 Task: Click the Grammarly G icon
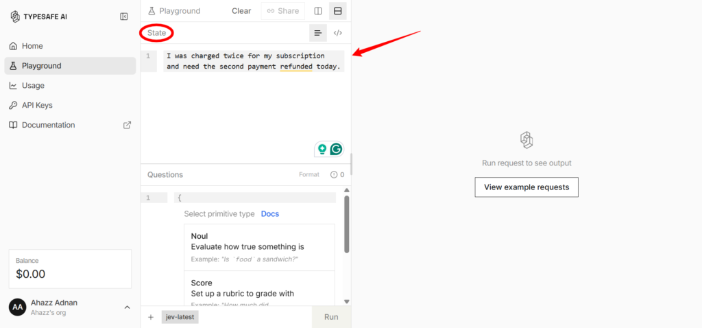[336, 149]
